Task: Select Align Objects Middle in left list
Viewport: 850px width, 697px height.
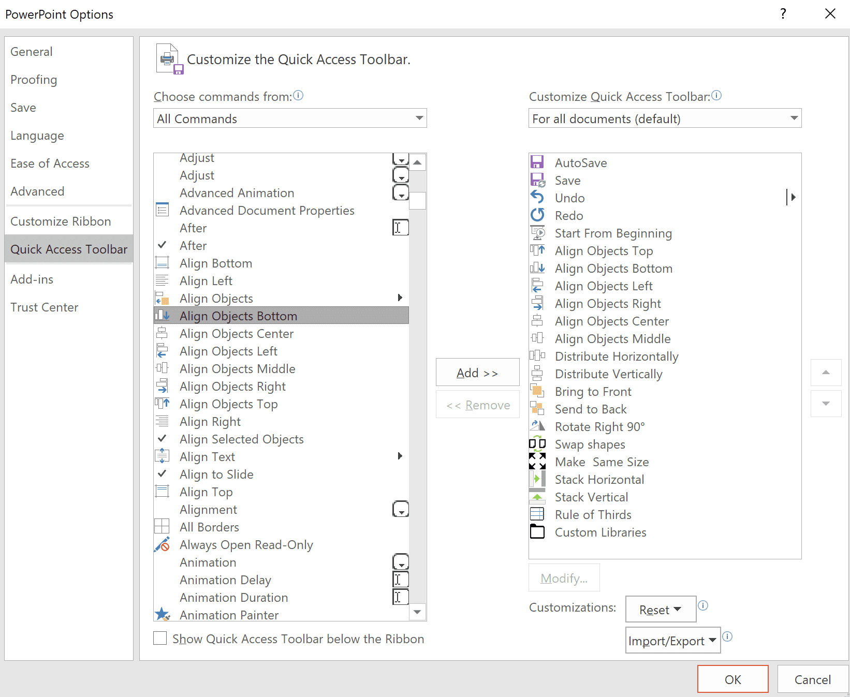Action: pos(281,368)
